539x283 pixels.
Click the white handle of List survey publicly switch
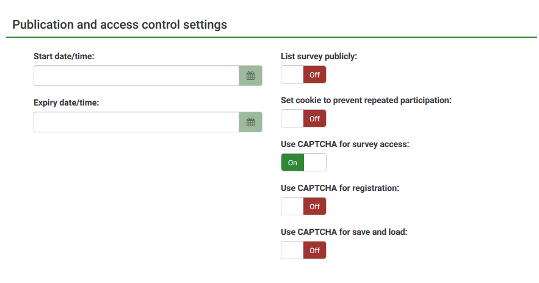292,75
